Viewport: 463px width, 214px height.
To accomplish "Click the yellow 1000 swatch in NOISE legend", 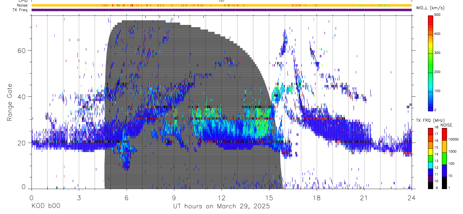I will point(444,146).
